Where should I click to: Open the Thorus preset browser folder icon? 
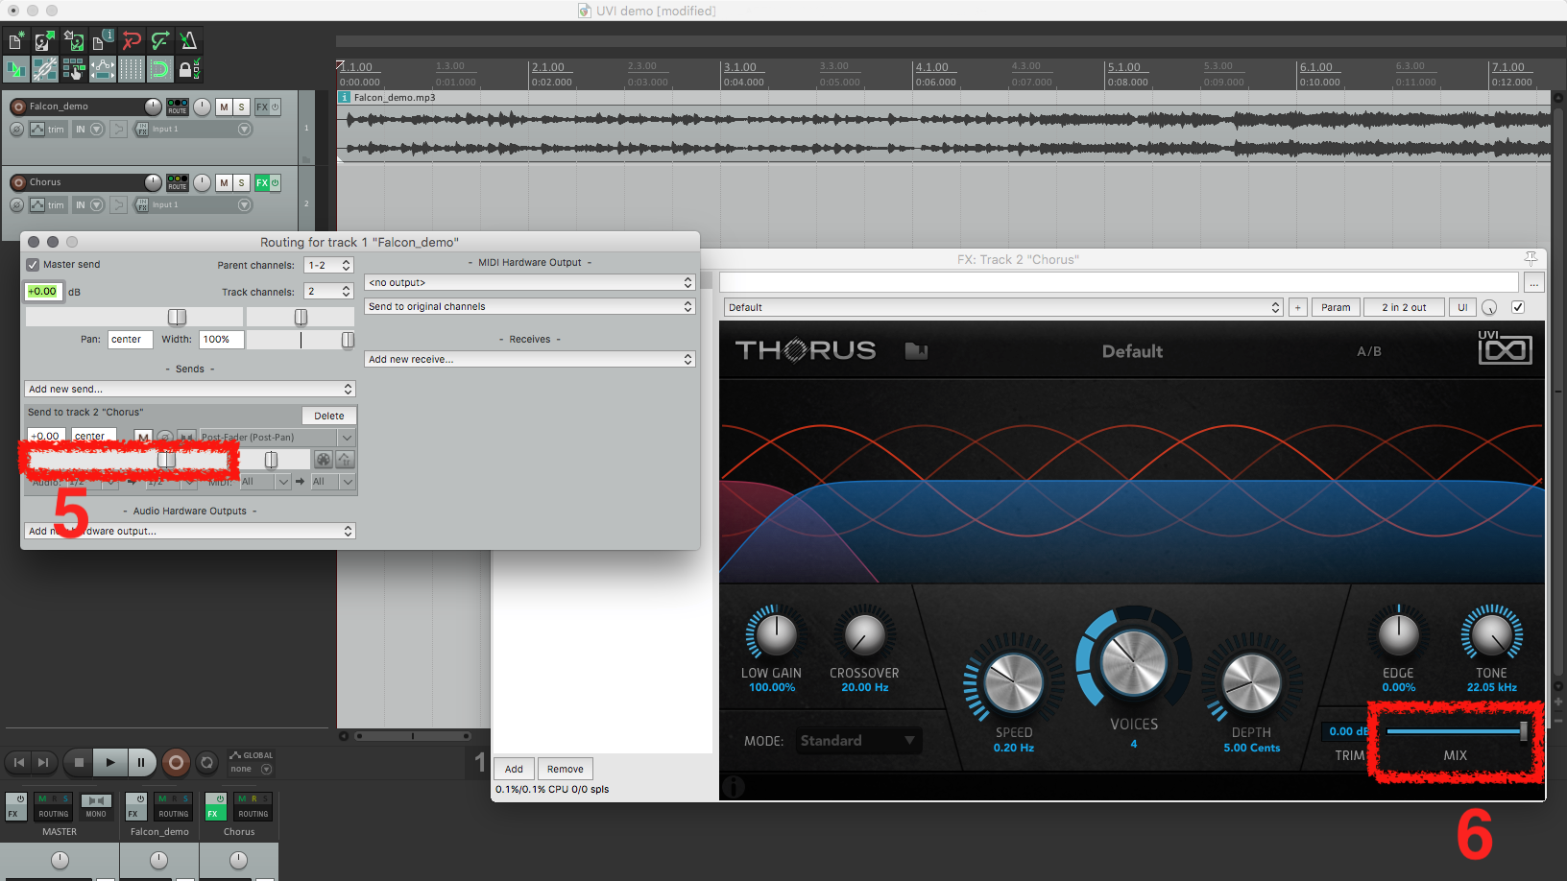coord(916,351)
